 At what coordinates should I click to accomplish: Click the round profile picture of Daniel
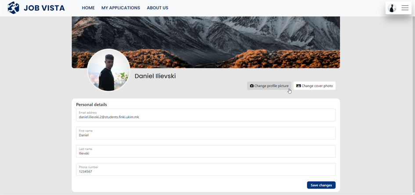pos(108,70)
